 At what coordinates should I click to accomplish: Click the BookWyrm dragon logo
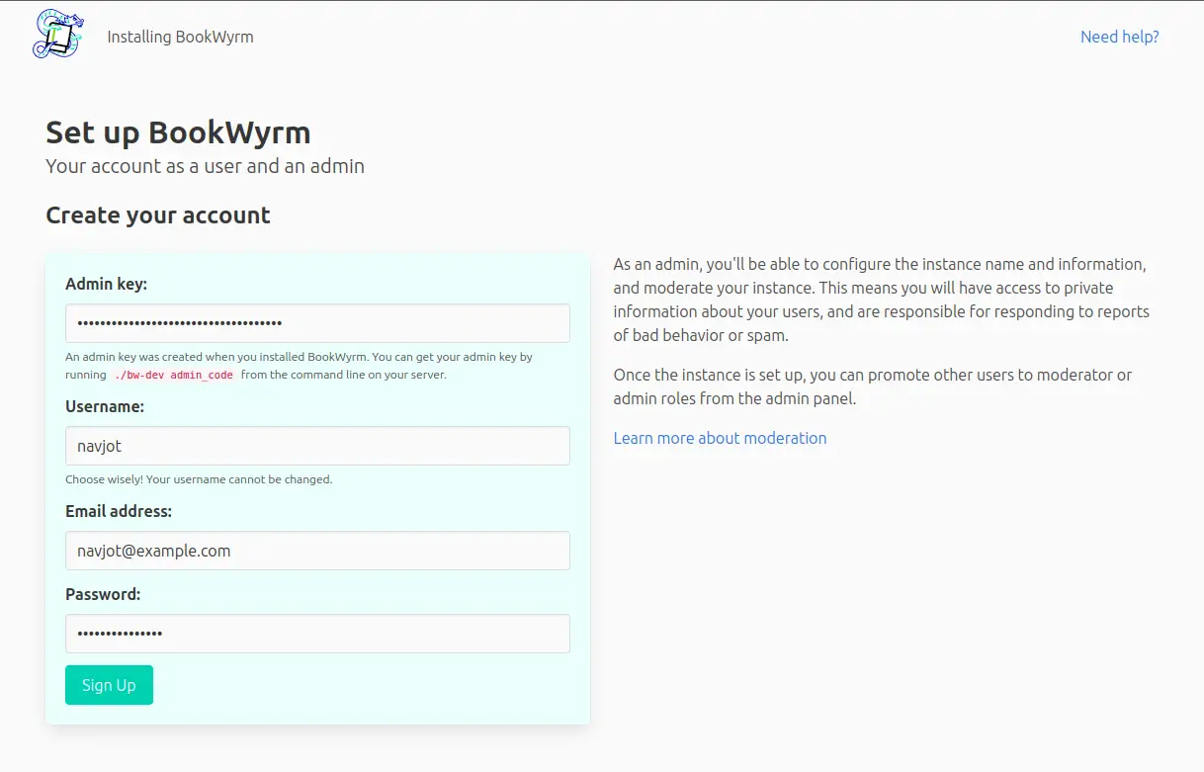pyautogui.click(x=56, y=34)
